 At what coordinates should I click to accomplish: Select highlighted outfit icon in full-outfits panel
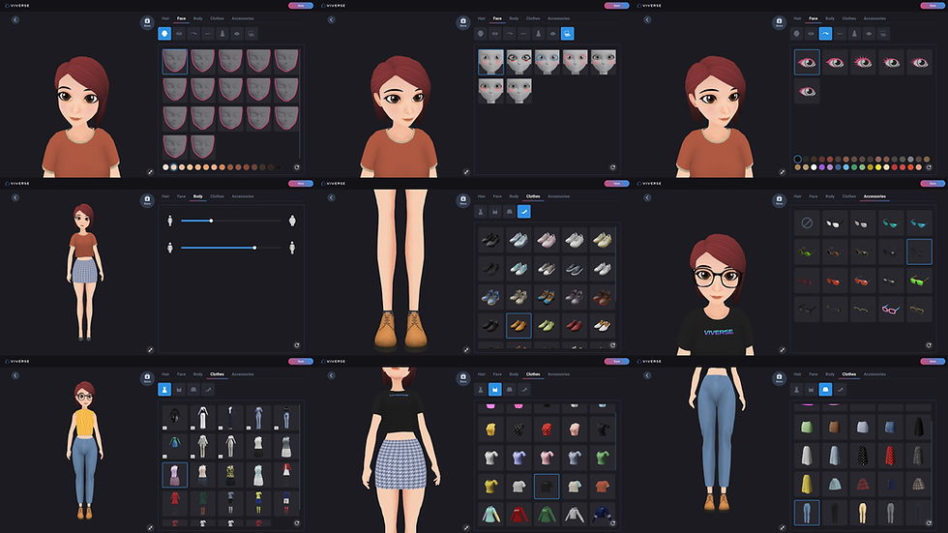coord(164,390)
